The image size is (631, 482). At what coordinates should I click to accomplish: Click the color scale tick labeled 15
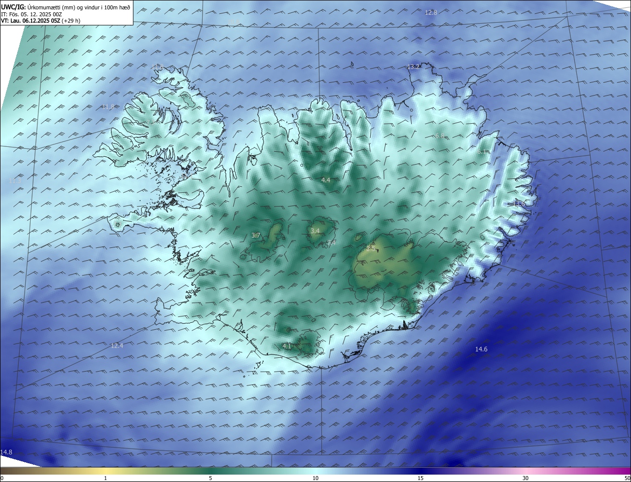click(x=421, y=478)
